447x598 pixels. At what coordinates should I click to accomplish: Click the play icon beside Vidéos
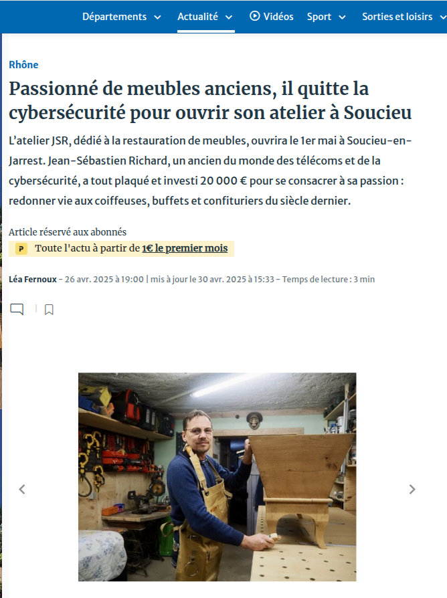255,16
